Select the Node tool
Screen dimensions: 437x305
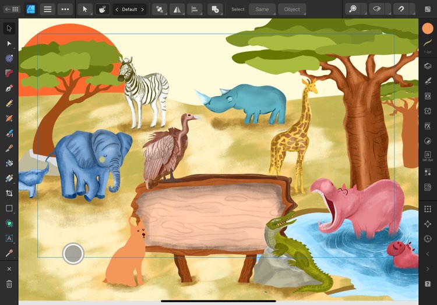[x=9, y=44]
